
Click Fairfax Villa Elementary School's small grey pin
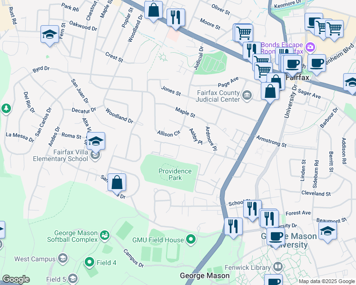pyautogui.click(x=95, y=155)
